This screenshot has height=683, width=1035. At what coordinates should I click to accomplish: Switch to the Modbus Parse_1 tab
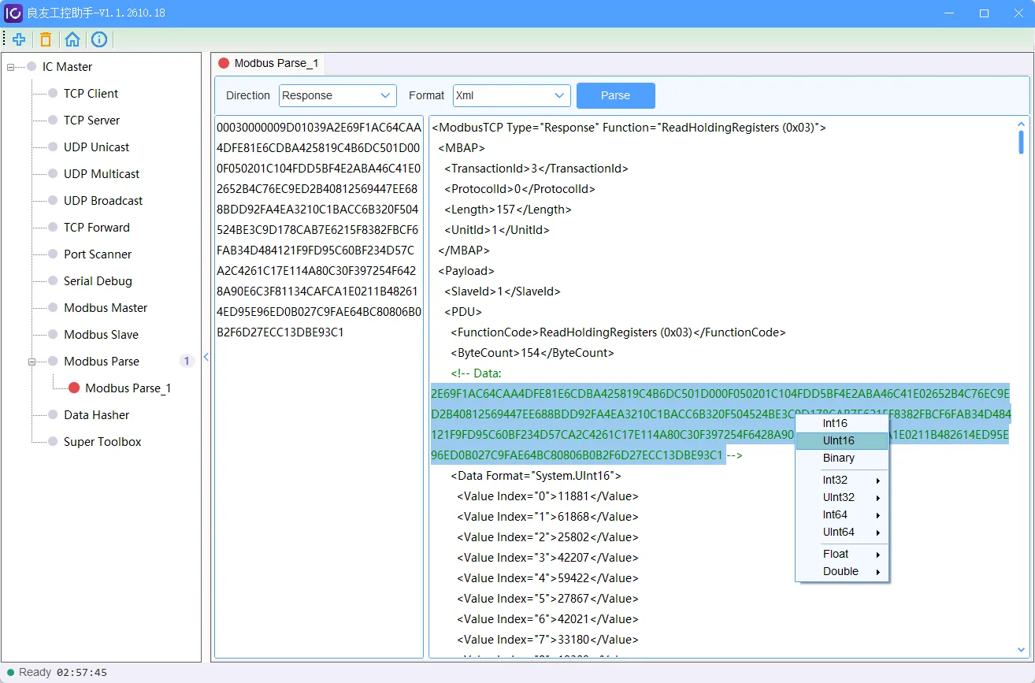[268, 63]
